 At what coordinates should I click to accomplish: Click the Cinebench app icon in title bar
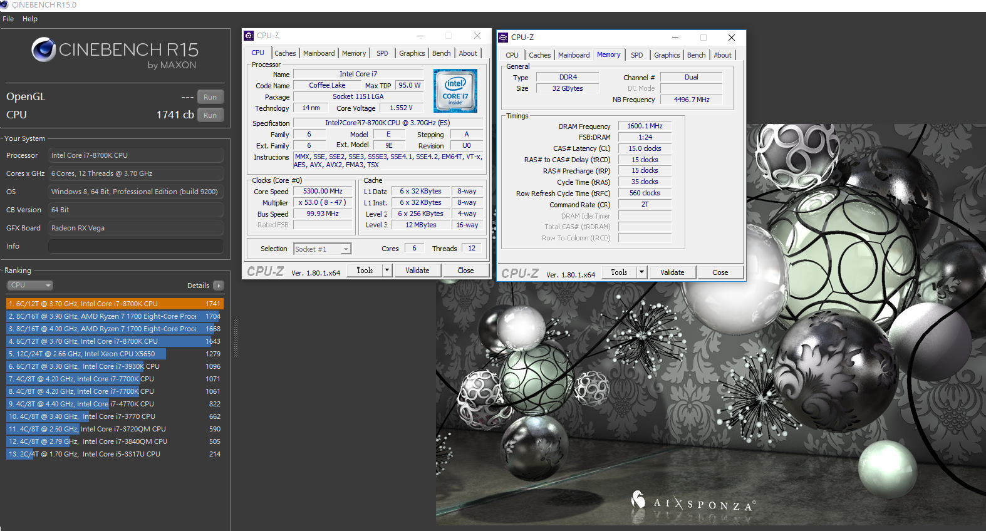[4, 4]
